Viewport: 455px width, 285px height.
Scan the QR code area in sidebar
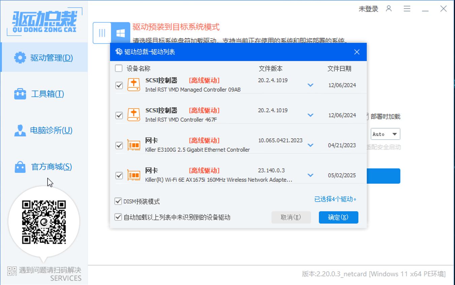coord(44,221)
